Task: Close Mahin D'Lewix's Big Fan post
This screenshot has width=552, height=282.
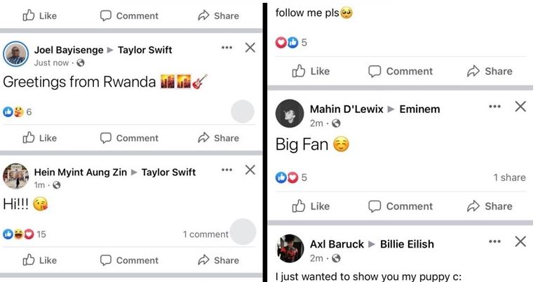Action: coord(520,107)
